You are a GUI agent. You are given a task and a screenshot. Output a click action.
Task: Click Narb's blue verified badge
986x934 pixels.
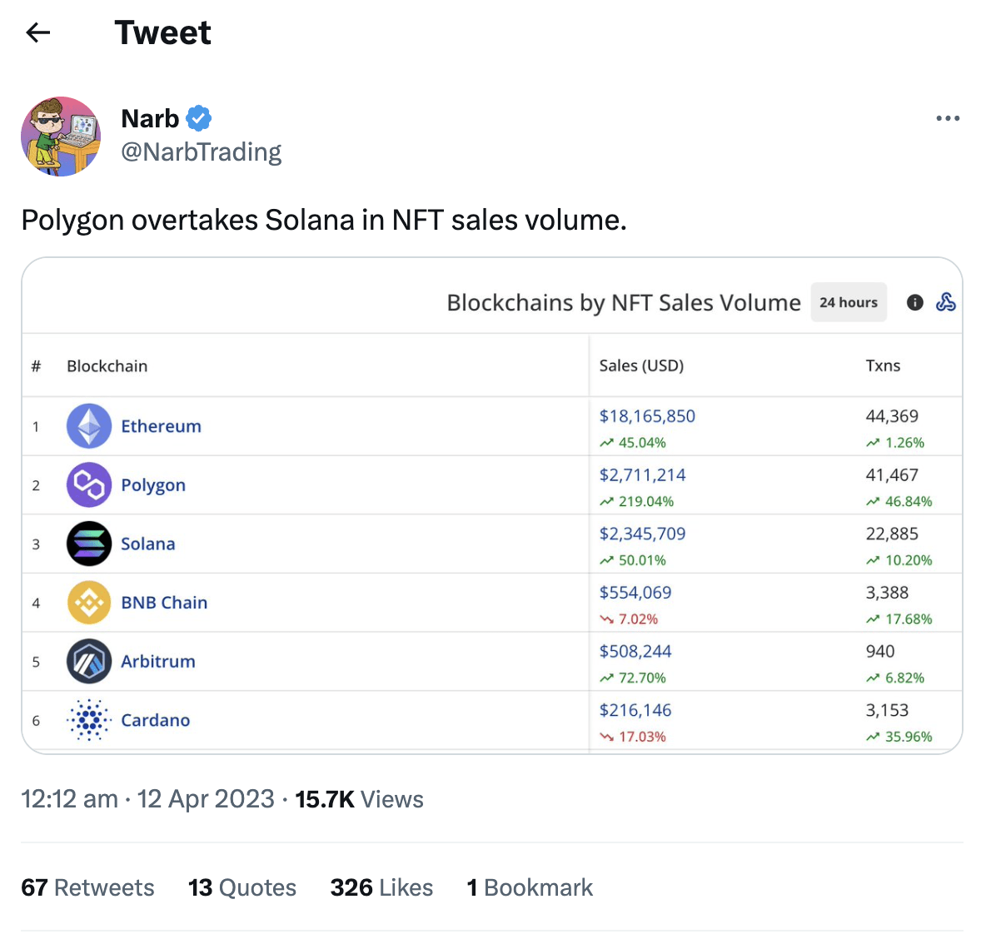198,117
